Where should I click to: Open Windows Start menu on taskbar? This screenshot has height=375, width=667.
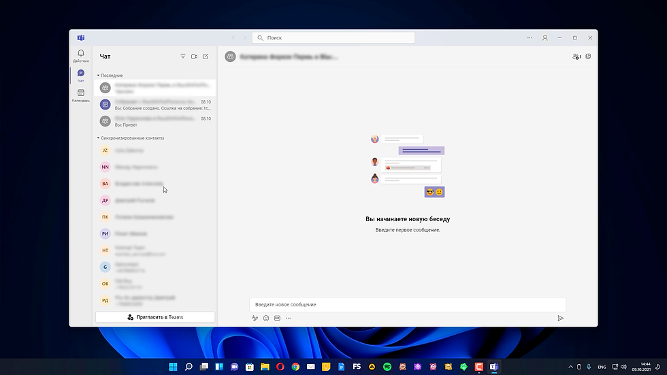click(173, 367)
